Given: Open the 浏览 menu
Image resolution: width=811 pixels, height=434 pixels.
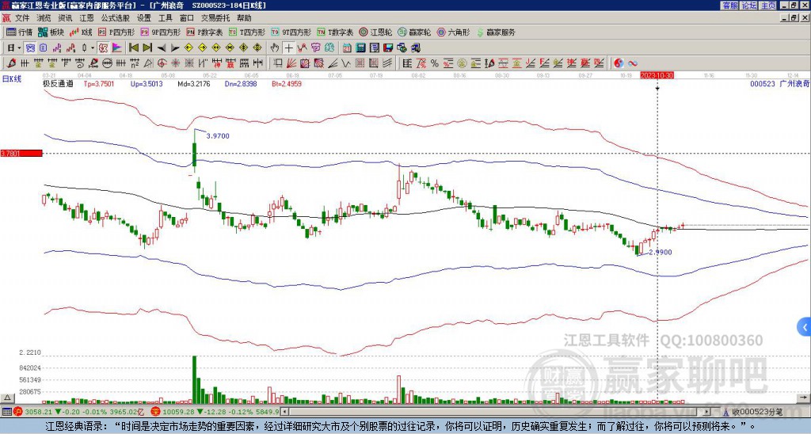Looking at the screenshot, I should (x=44, y=18).
